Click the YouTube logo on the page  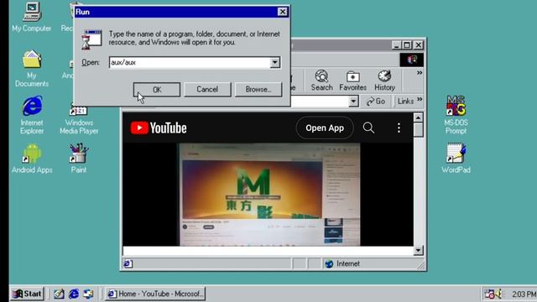click(x=159, y=128)
